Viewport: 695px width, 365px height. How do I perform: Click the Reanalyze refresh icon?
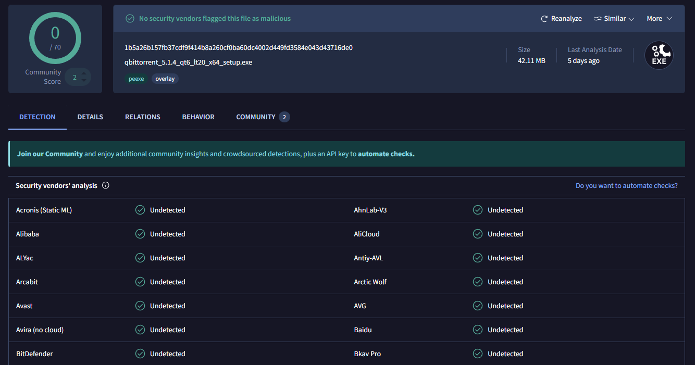tap(544, 19)
